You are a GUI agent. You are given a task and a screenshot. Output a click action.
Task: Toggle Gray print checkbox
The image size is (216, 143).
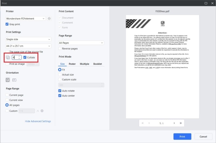[x=7, y=24]
